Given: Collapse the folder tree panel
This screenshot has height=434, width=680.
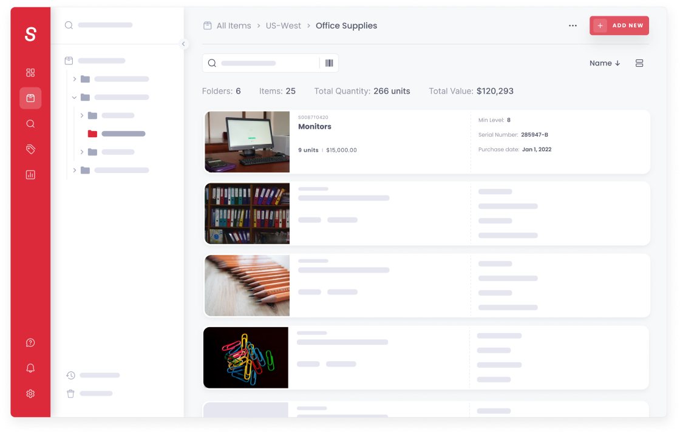Looking at the screenshot, I should (x=183, y=44).
